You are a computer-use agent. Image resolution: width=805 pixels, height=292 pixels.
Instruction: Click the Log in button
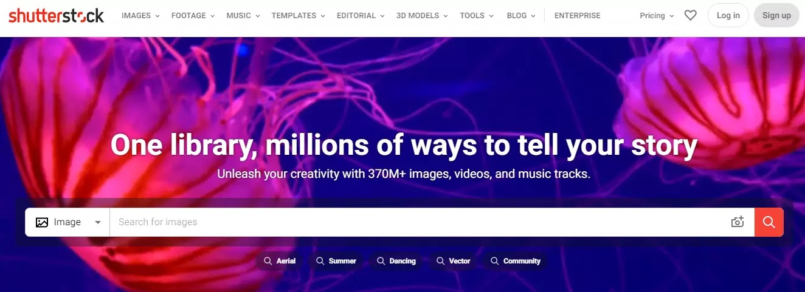728,15
